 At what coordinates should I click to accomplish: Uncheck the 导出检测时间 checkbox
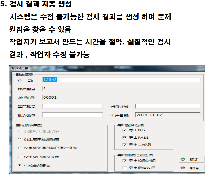(124, 161)
